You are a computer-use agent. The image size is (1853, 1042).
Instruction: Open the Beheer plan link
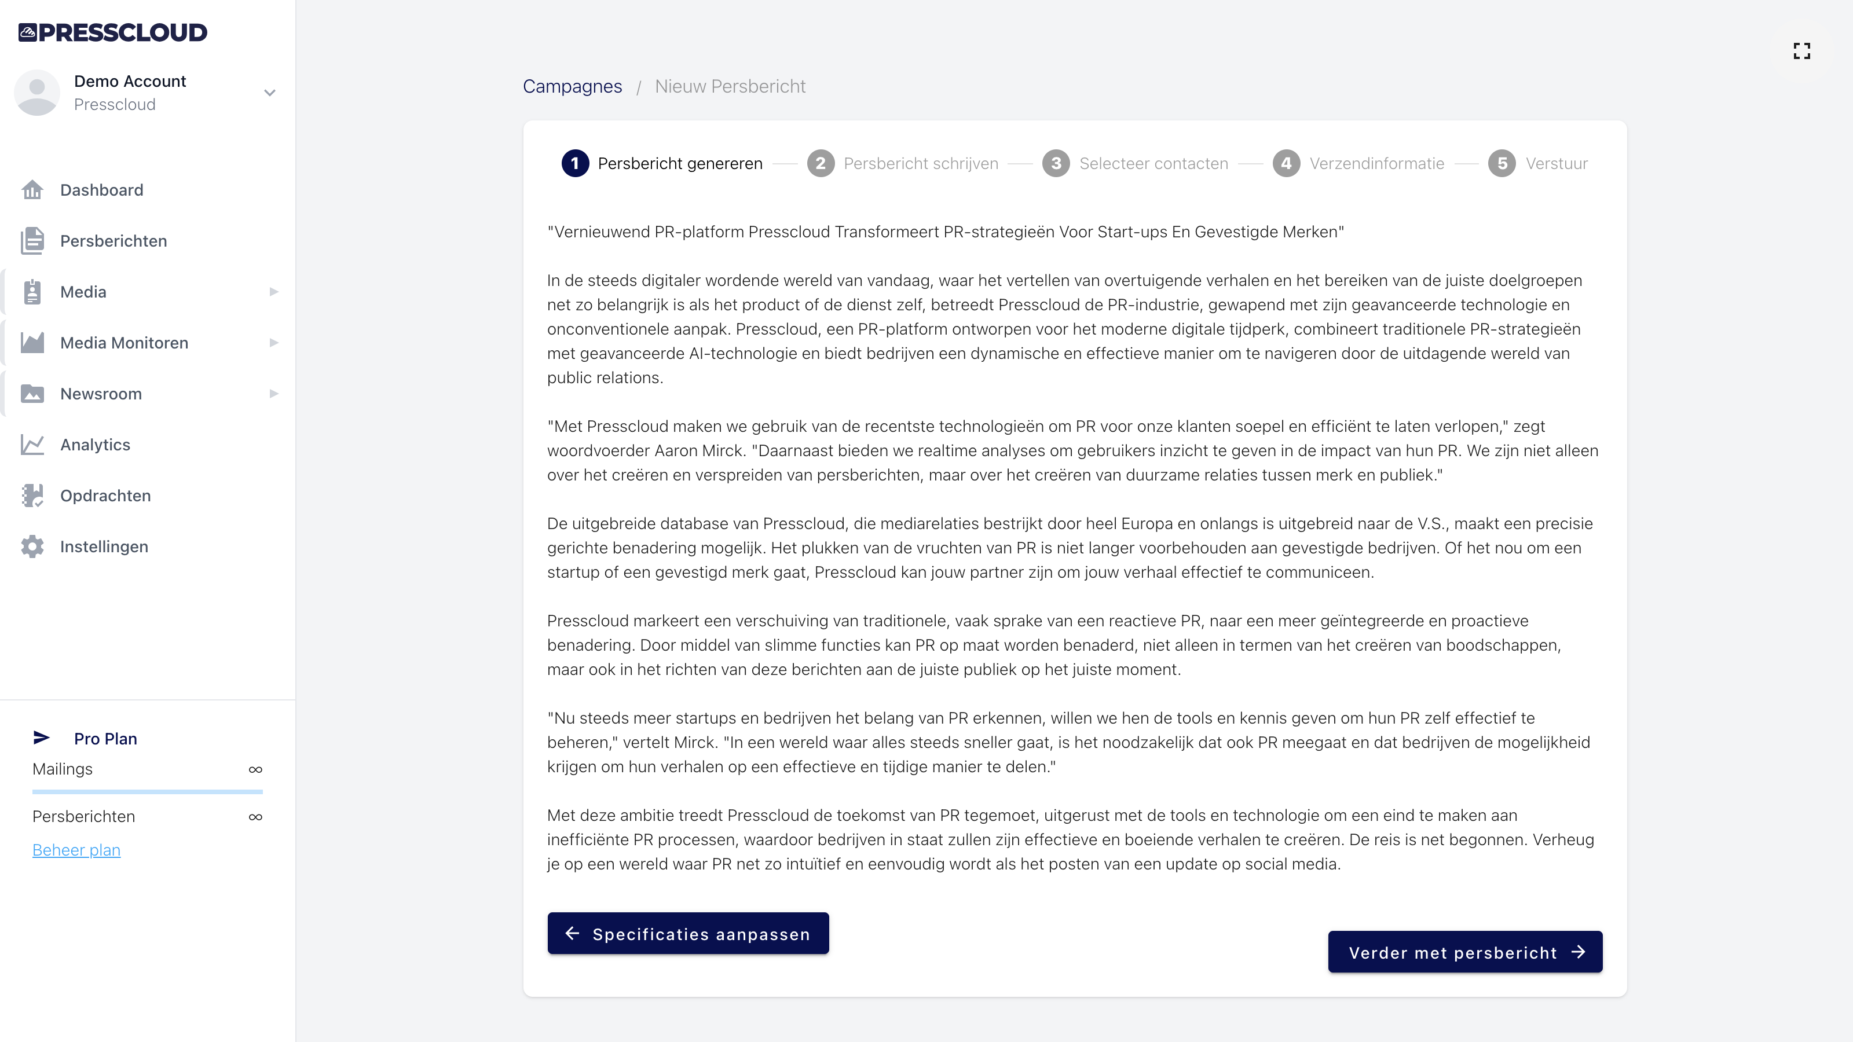click(76, 850)
